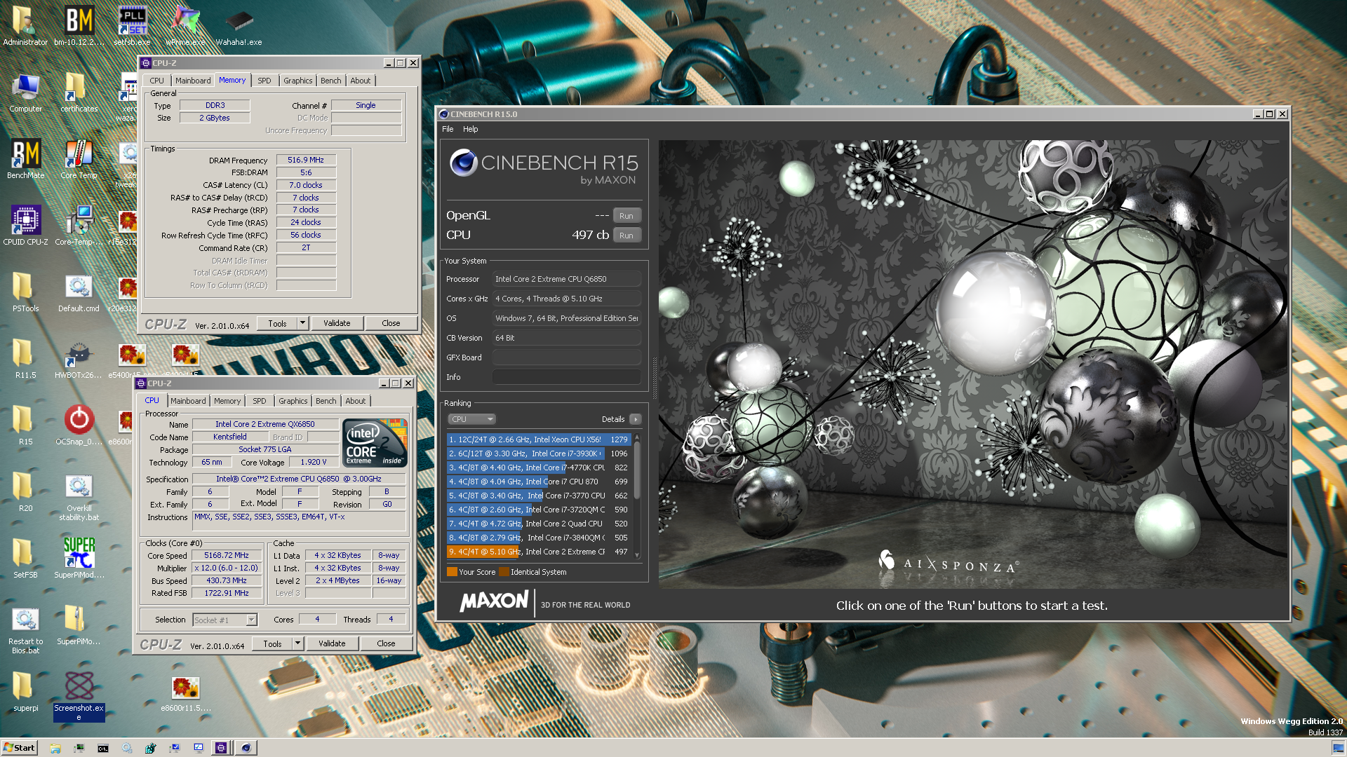Switch to Cinebench via taskbar button

tap(246, 748)
